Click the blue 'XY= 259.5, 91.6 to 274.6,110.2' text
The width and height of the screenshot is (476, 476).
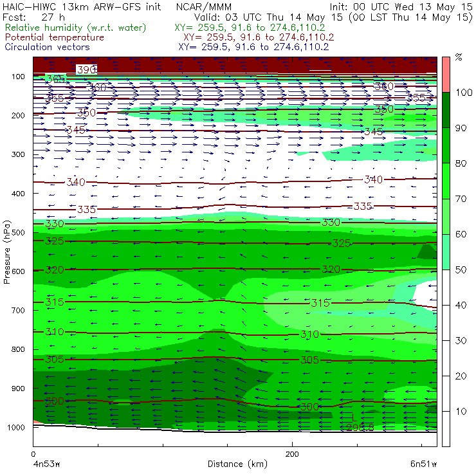click(x=253, y=47)
